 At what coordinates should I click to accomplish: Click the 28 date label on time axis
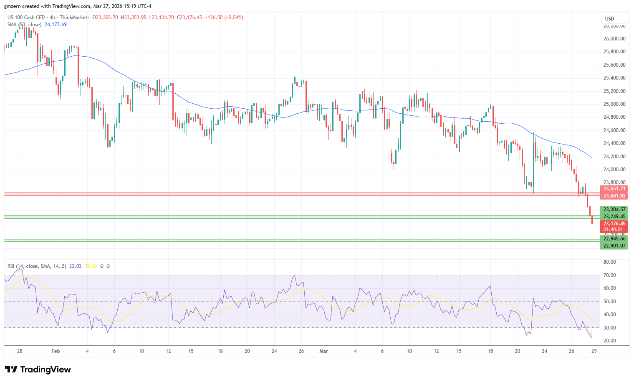coord(20,351)
